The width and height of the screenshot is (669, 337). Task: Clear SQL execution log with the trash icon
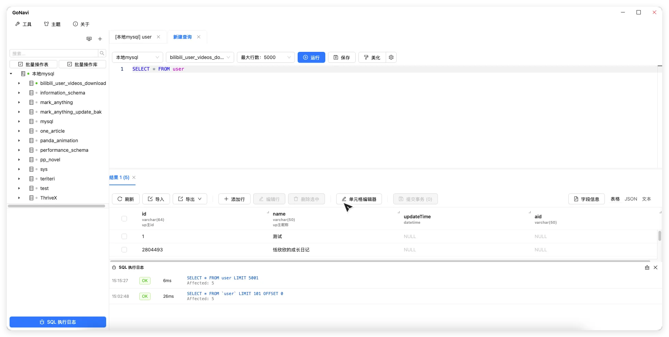point(647,267)
